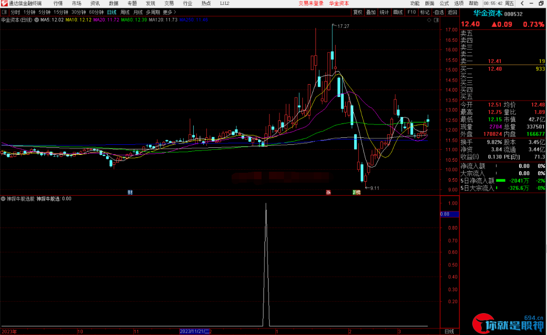Open the 热点 menu
Screen dimensions: 547x335
tap(206, 3)
